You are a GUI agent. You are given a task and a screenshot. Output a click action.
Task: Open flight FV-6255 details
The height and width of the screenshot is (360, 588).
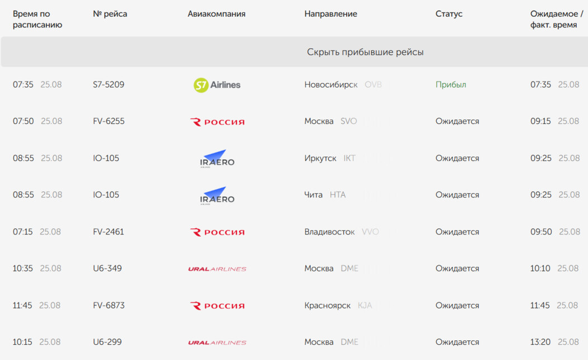(109, 121)
